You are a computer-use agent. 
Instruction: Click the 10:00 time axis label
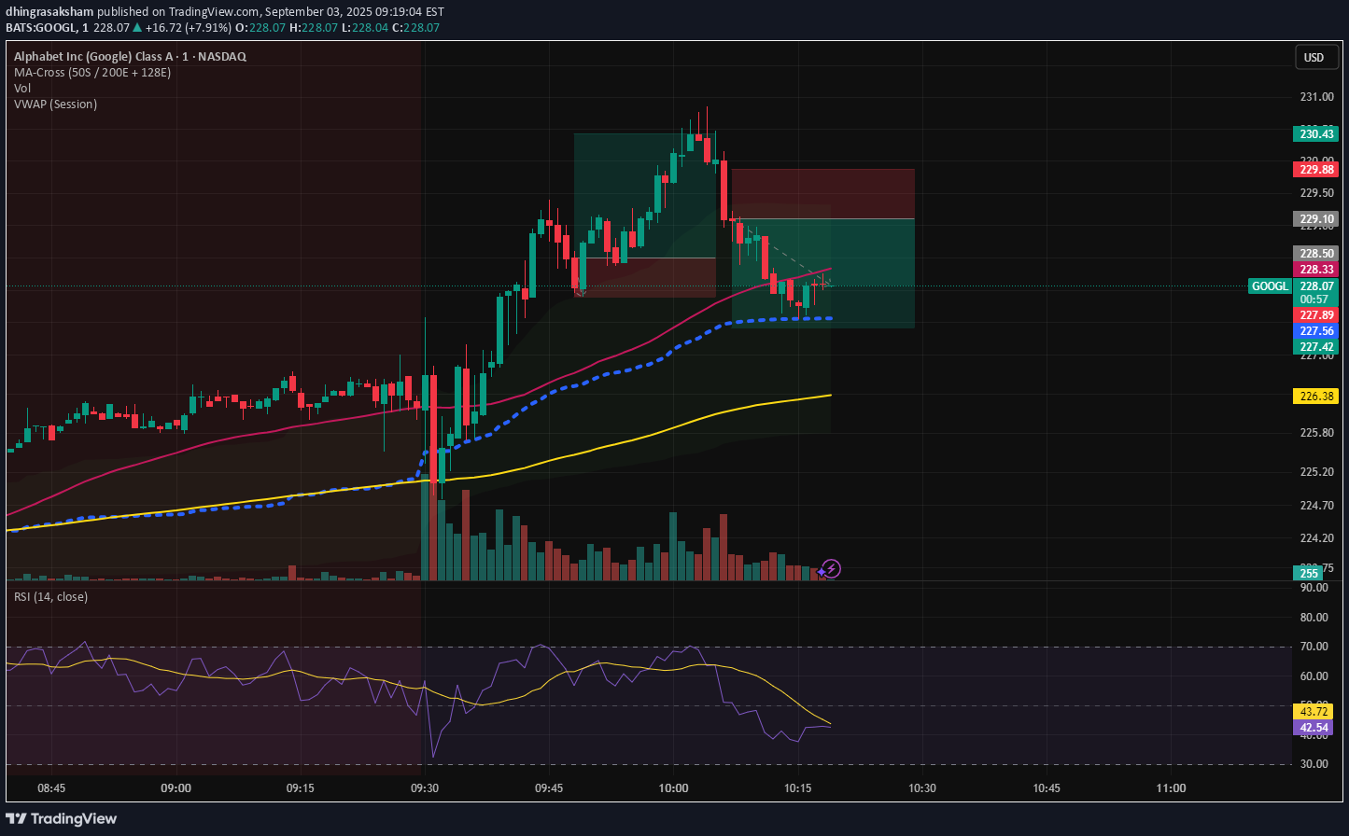(x=673, y=788)
